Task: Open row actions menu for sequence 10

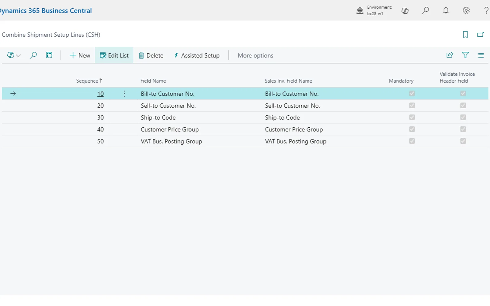Action: (x=124, y=94)
